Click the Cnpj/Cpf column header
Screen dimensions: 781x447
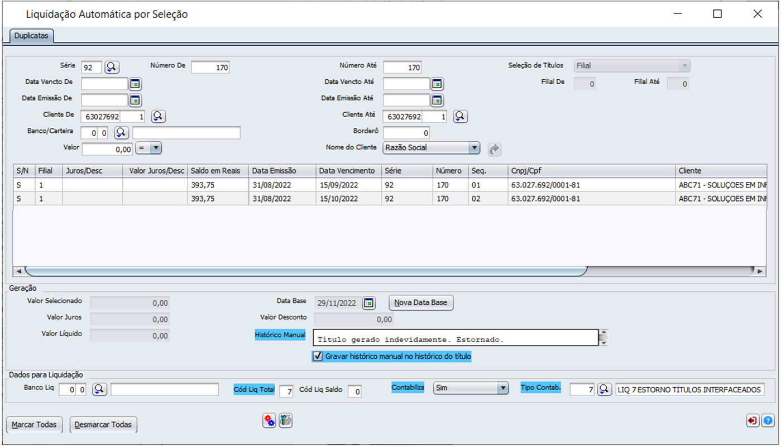591,171
